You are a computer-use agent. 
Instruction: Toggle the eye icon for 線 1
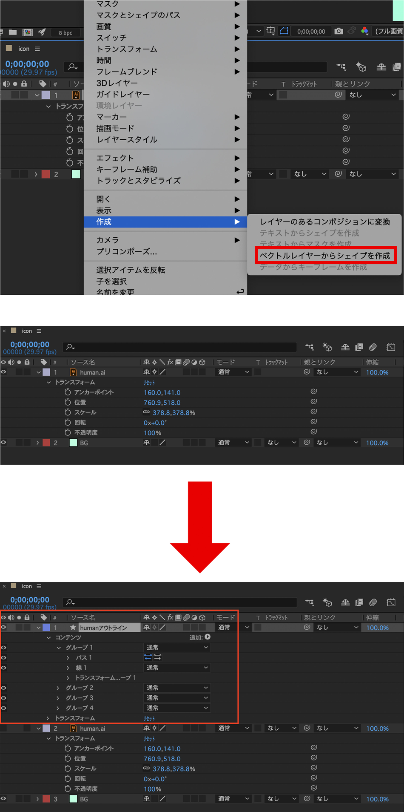[x=4, y=668]
